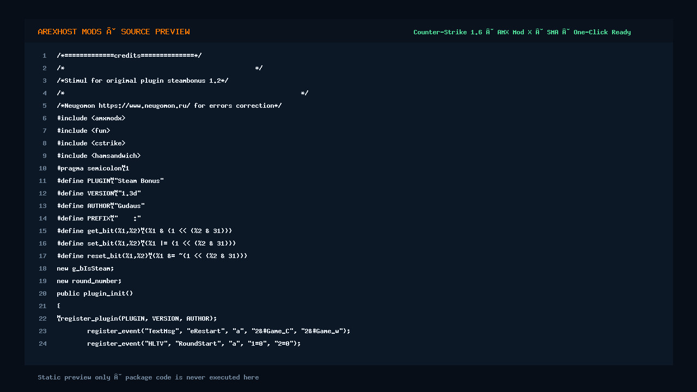Click the #define PLUGIN "Steam Bonus" line
This screenshot has height=392, width=697.
click(110, 181)
